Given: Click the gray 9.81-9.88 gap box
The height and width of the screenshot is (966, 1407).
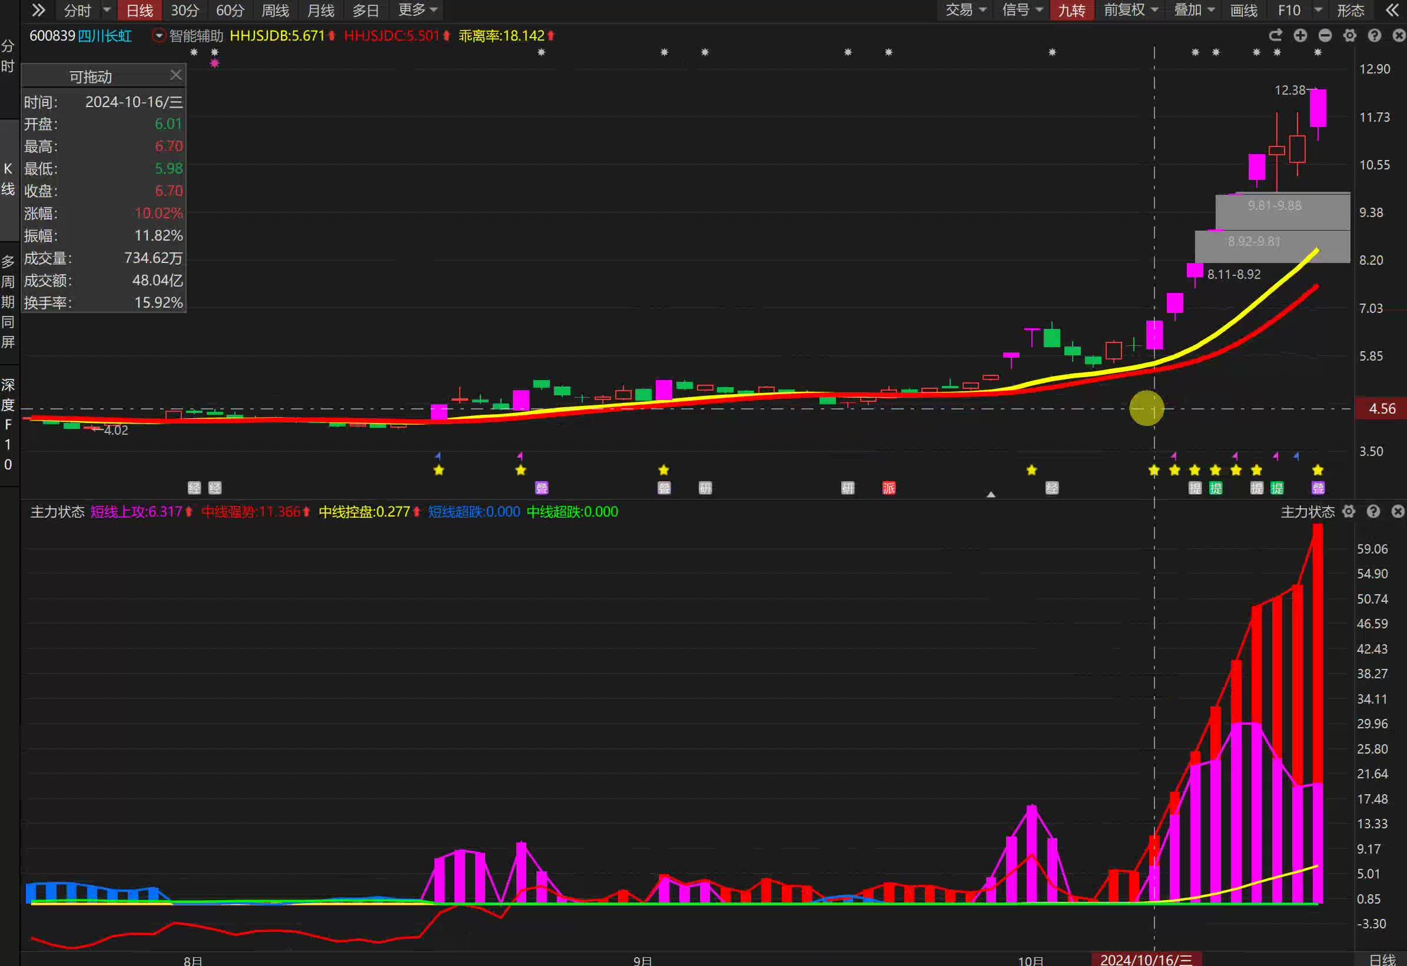Looking at the screenshot, I should pyautogui.click(x=1283, y=211).
